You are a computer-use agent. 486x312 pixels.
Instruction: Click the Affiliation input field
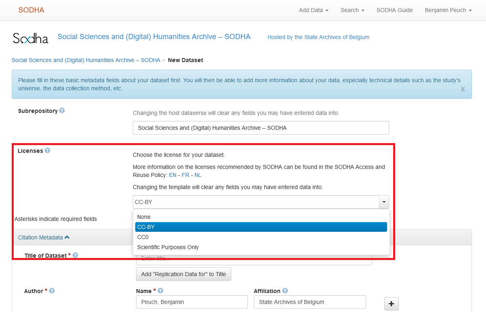310,302
